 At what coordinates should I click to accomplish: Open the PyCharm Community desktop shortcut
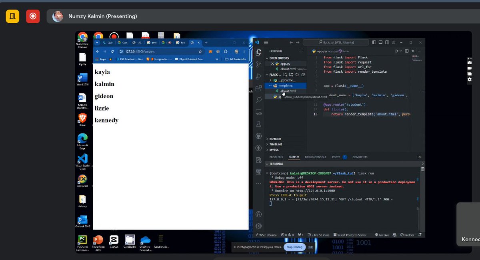(82, 242)
